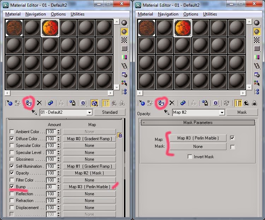Uncheck Opacity map checkbox

(x=12, y=173)
